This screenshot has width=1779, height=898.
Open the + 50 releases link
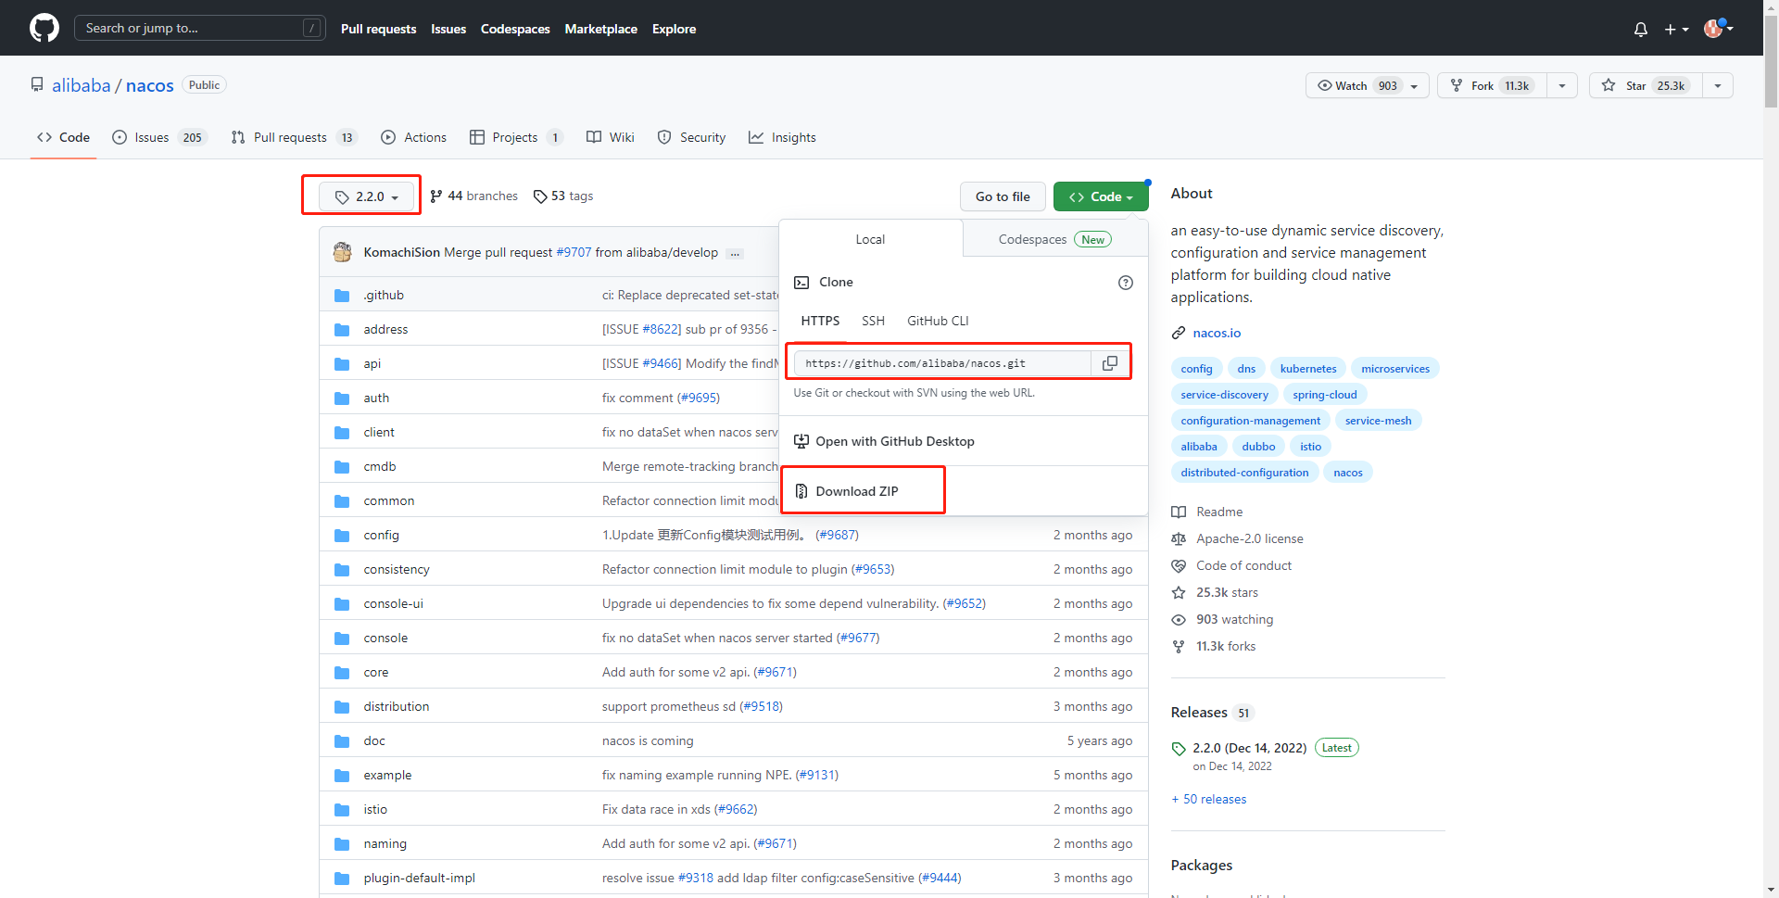pyautogui.click(x=1209, y=799)
